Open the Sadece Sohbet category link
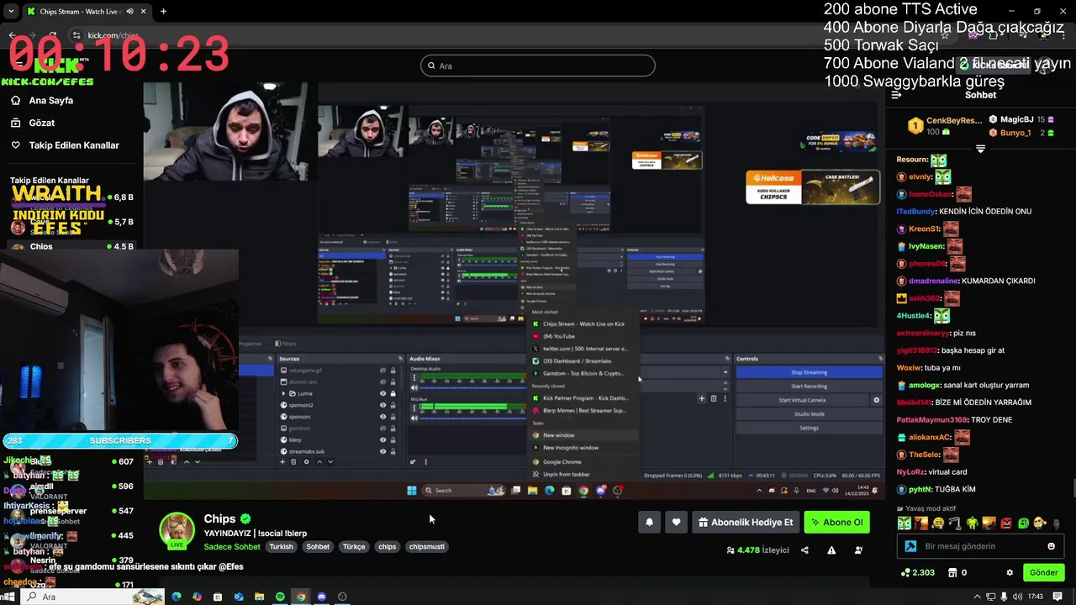 232,546
